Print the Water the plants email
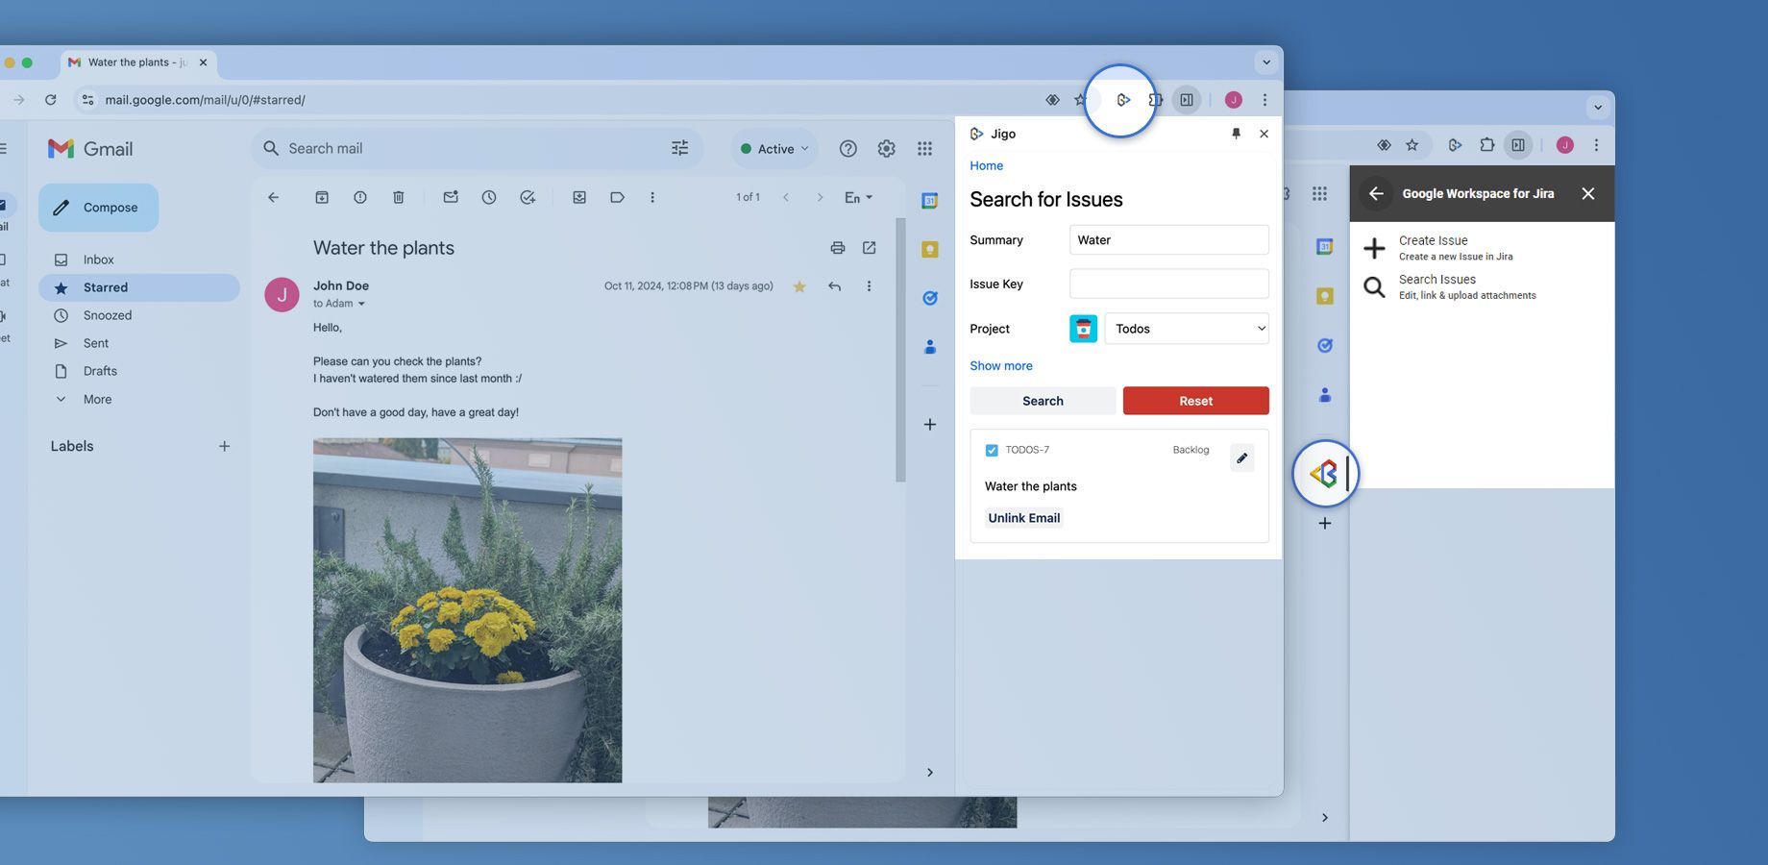The height and width of the screenshot is (865, 1768). [x=838, y=248]
